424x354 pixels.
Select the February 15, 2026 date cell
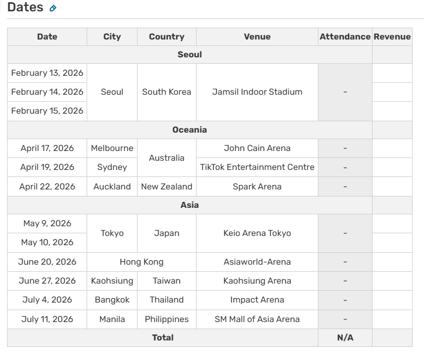pyautogui.click(x=47, y=111)
